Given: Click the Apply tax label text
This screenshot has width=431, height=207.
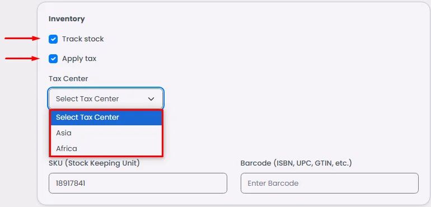Looking at the screenshot, I should pyautogui.click(x=79, y=59).
